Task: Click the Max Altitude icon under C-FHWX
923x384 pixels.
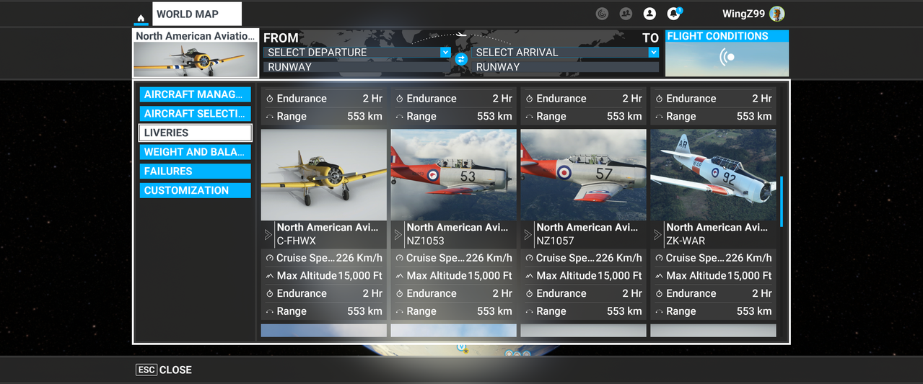Action: tap(270, 276)
